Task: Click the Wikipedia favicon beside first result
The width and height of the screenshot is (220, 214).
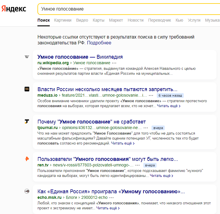Action: click(x=27, y=57)
